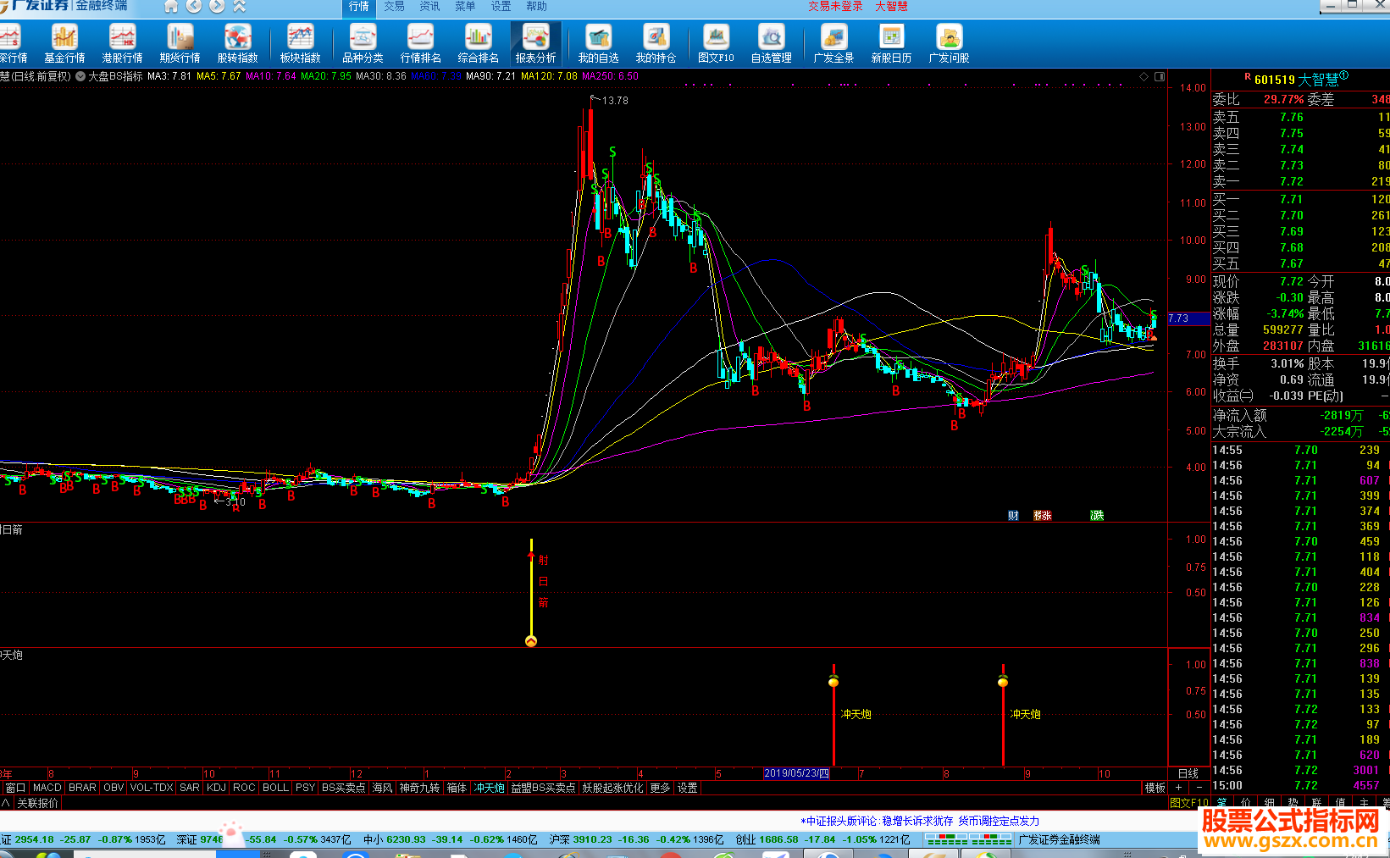
Task: Switch indicator to VOL-TDX tab
Action: (152, 788)
